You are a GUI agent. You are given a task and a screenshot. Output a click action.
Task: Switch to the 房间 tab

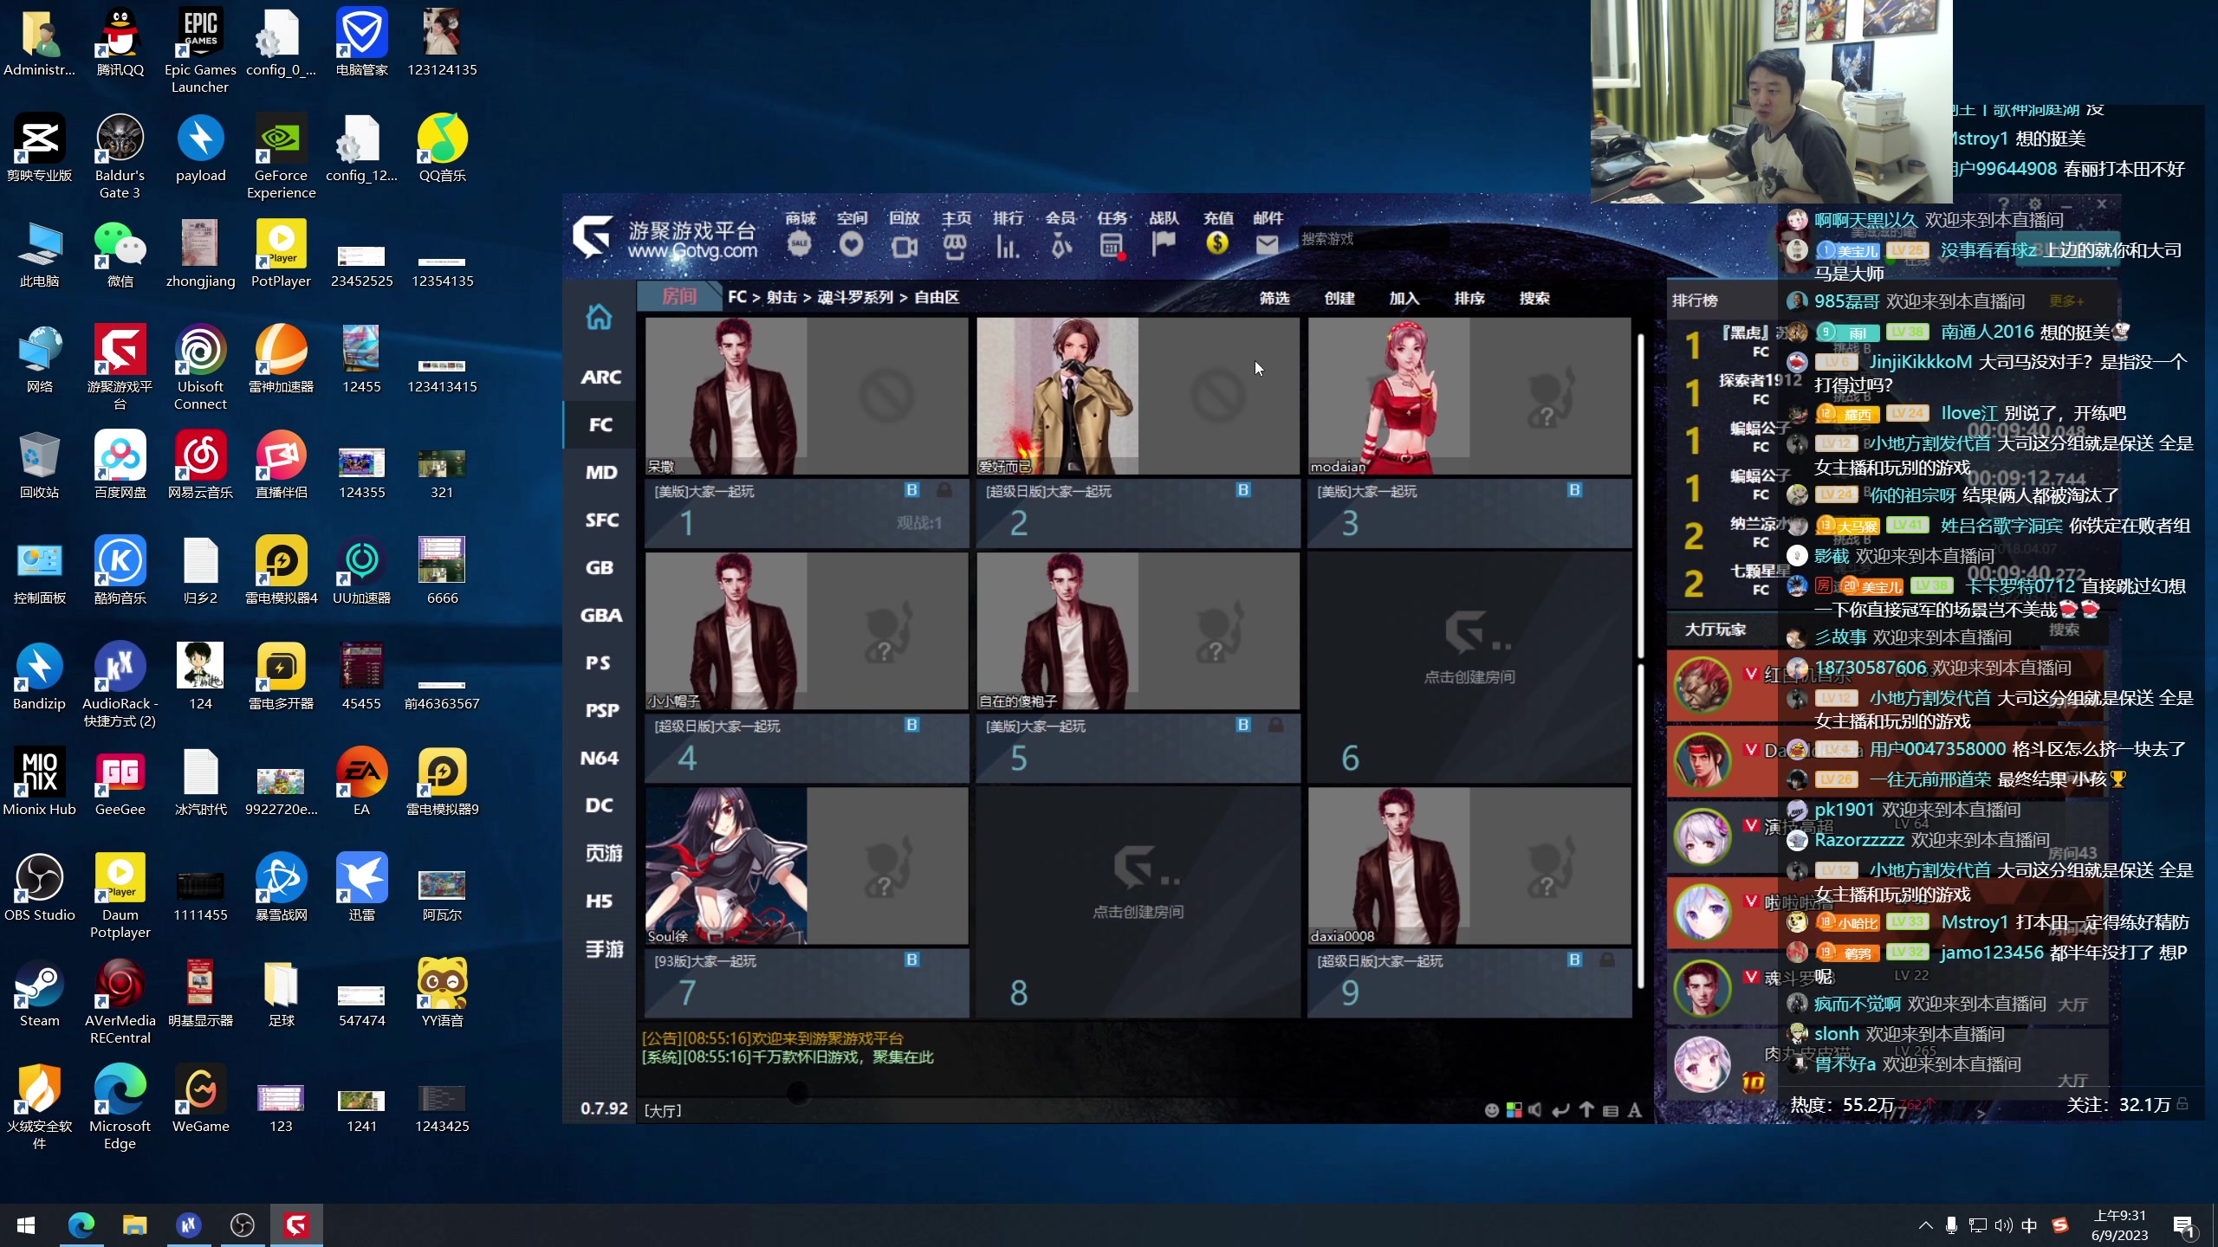[x=679, y=296]
